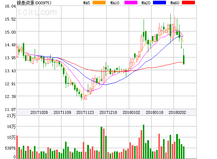This screenshot has height=159, width=217.
Task: Click the 20171123 date label
Action: point(85,112)
